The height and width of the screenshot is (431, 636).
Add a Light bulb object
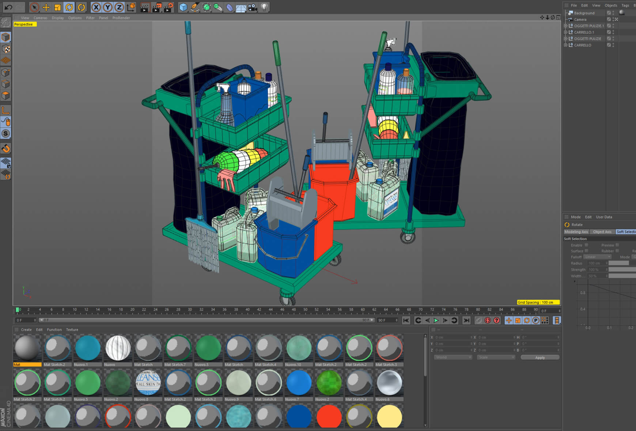264,7
